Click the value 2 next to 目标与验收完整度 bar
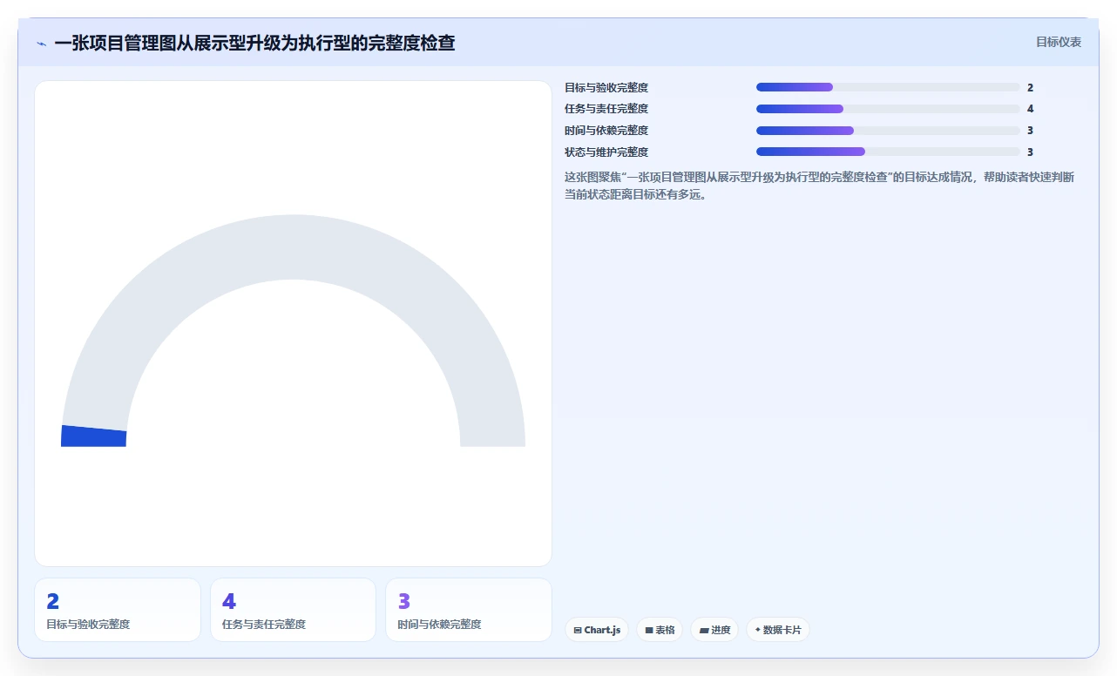This screenshot has width=1117, height=676. 1030,87
